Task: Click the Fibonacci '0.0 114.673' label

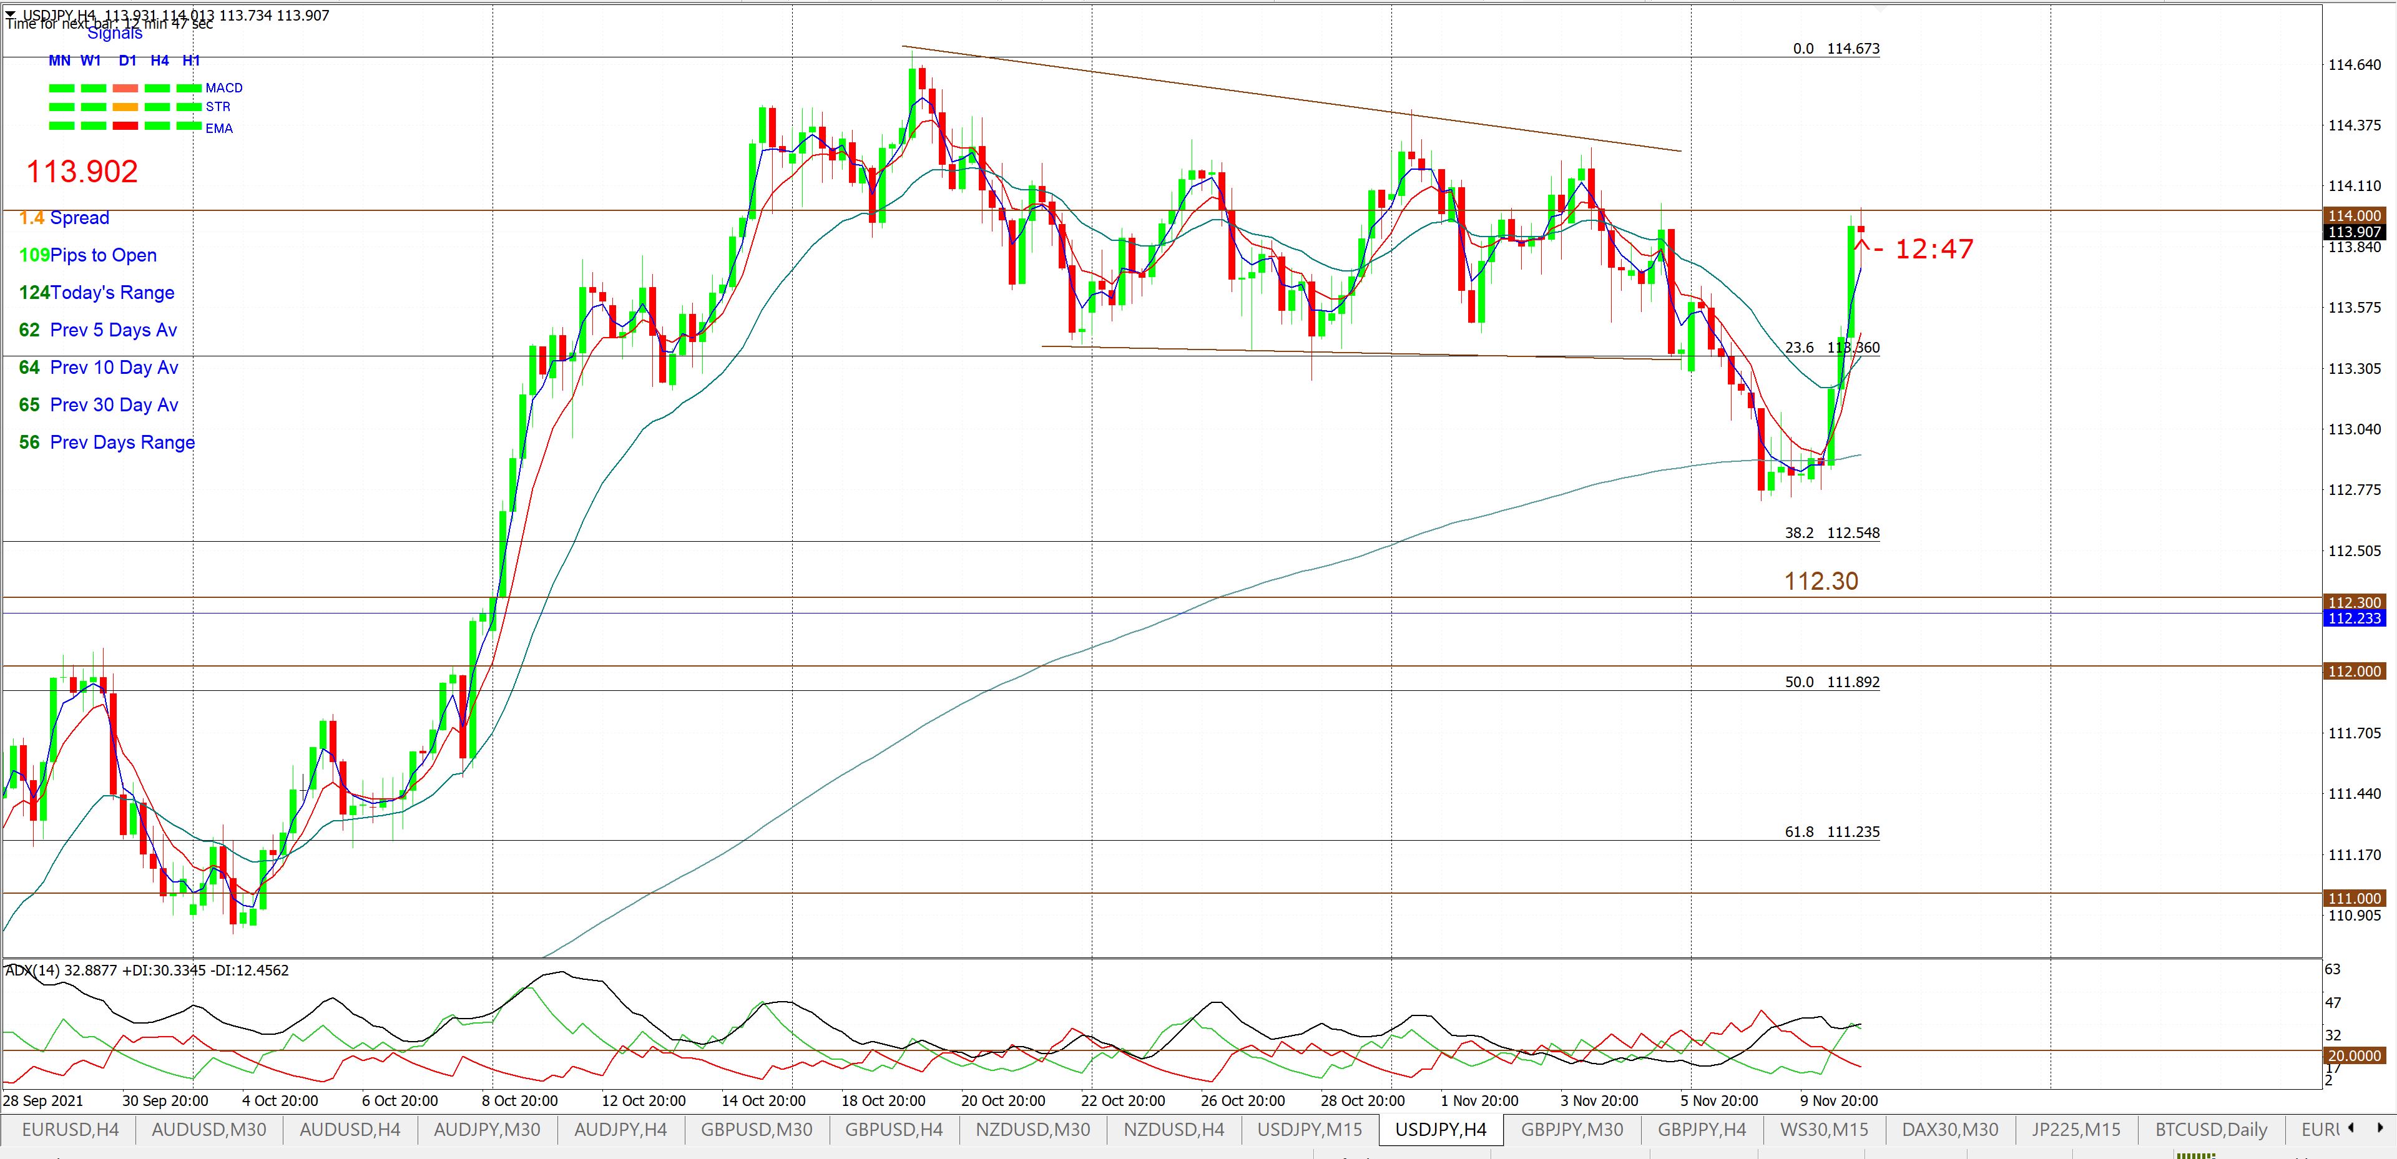Action: click(1836, 48)
